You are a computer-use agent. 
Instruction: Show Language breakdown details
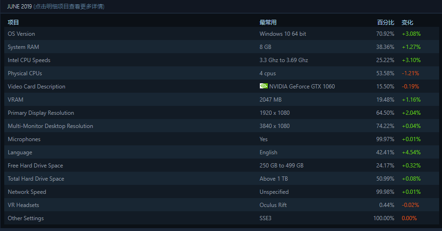point(222,152)
